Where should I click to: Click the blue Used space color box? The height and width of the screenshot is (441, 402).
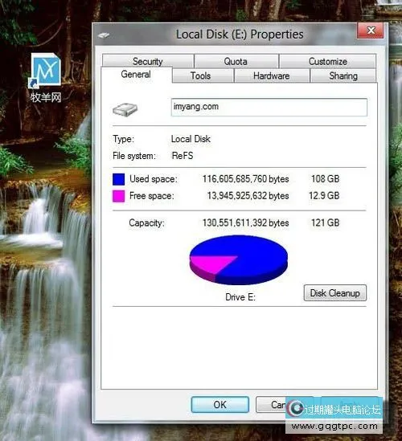[x=118, y=179]
